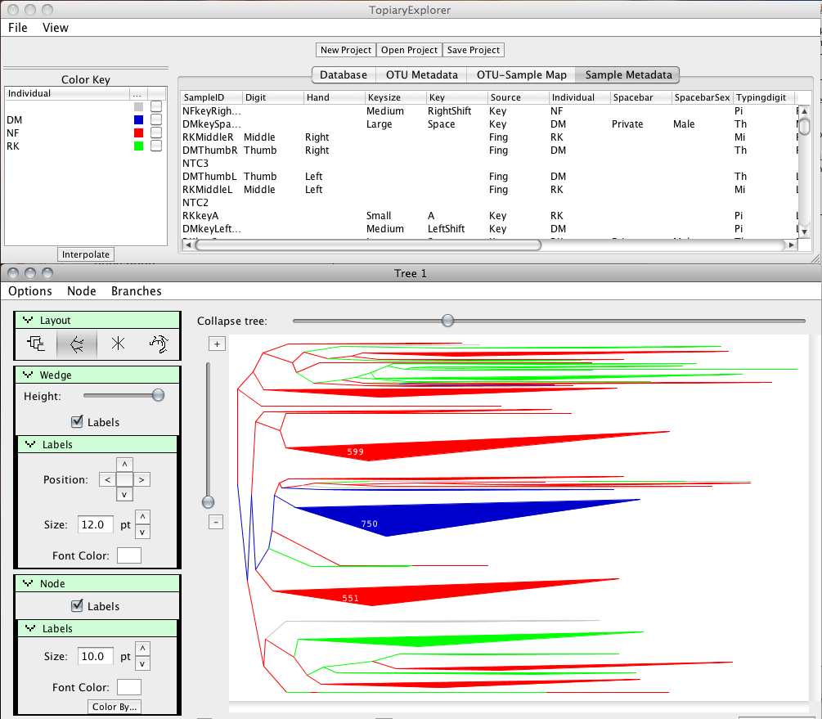Select the triangular tree layout icon
The image size is (822, 719).
pyautogui.click(x=77, y=344)
